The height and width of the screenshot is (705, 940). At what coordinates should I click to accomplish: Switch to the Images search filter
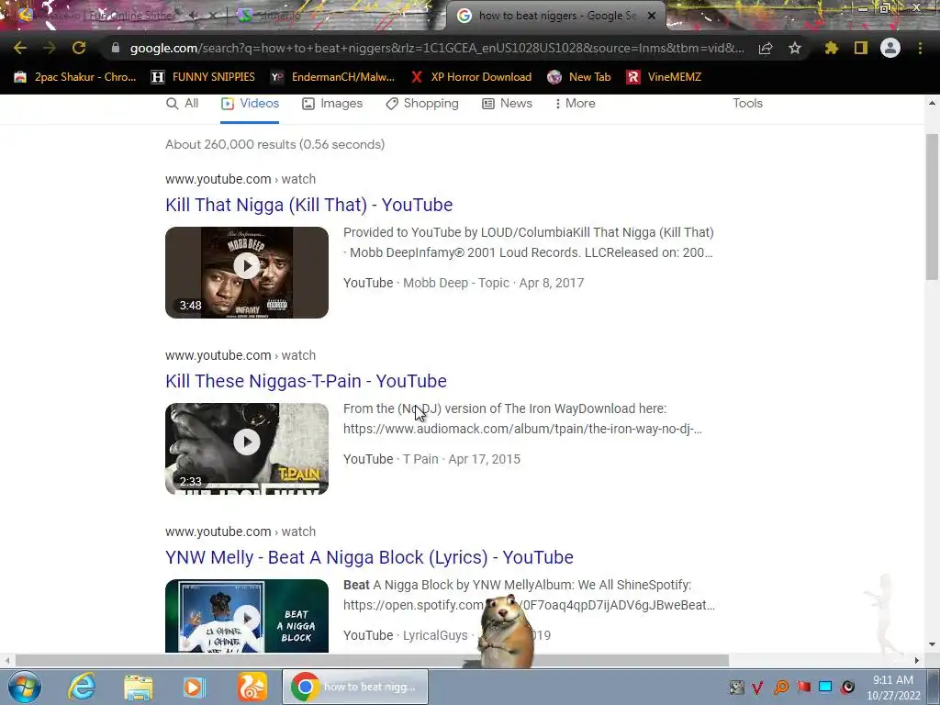tap(332, 103)
